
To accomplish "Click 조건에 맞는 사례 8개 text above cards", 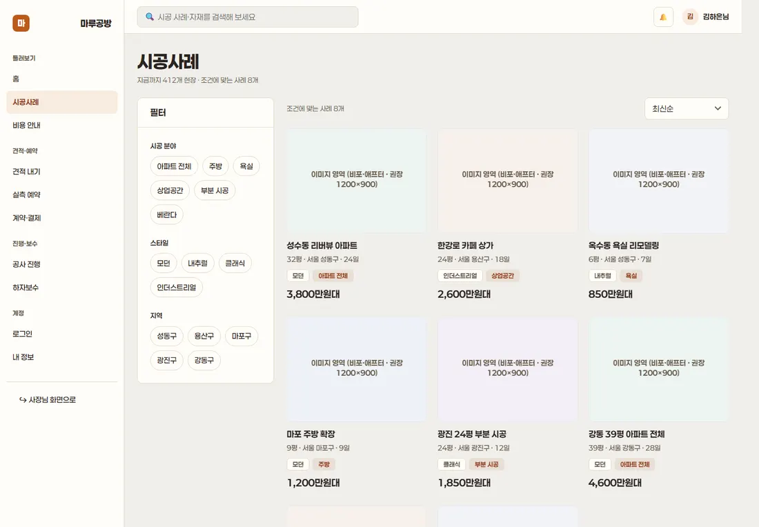I will click(315, 109).
